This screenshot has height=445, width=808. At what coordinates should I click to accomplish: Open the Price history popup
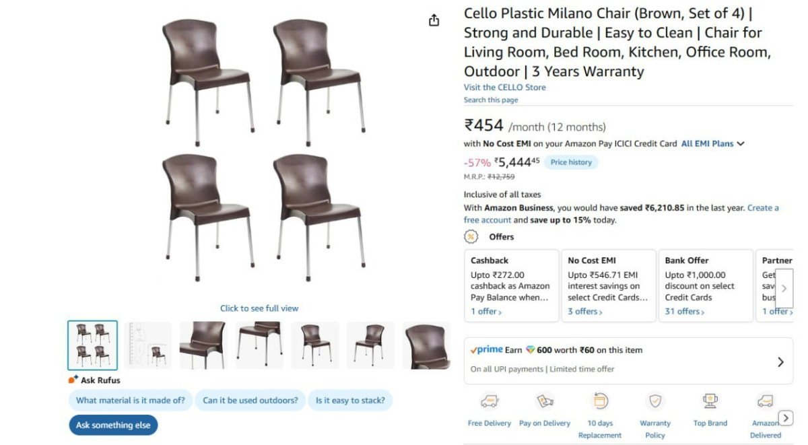pyautogui.click(x=571, y=162)
